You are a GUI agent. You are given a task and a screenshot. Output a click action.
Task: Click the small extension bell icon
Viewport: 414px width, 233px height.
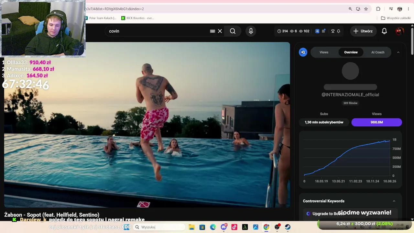tap(339, 31)
